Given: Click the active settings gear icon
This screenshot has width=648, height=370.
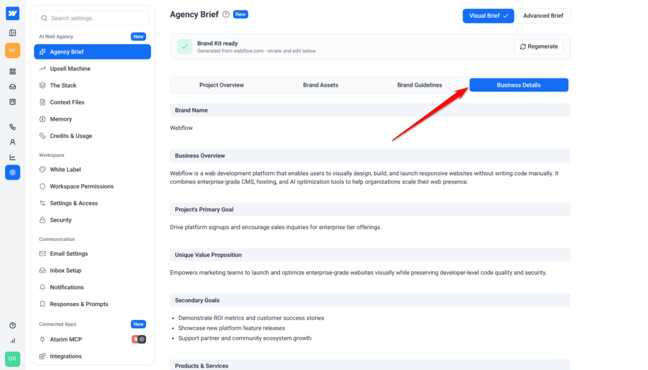Looking at the screenshot, I should pos(13,172).
